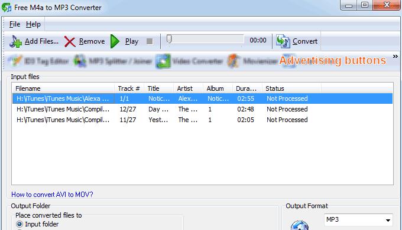
Task: Sort by Filename column header
Action: 64,88
